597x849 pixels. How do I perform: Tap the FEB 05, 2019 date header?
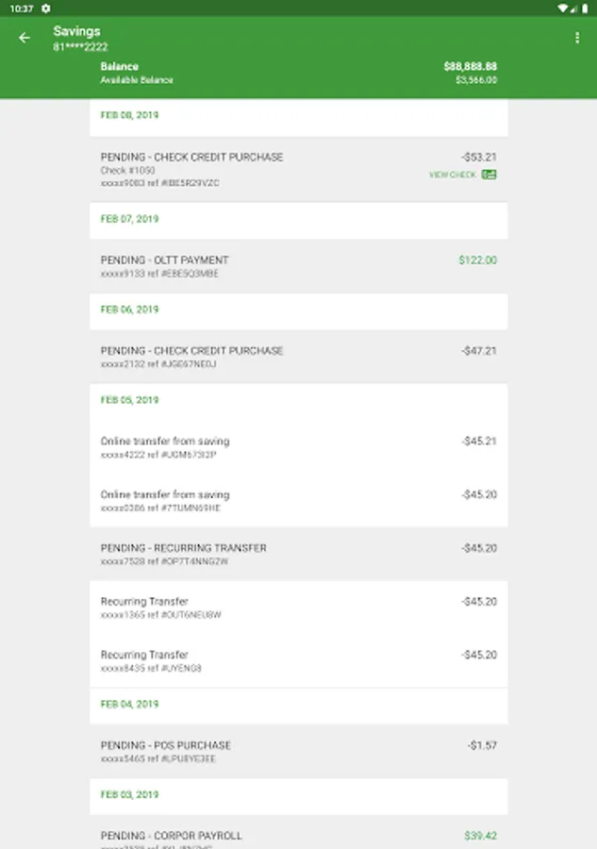point(129,400)
